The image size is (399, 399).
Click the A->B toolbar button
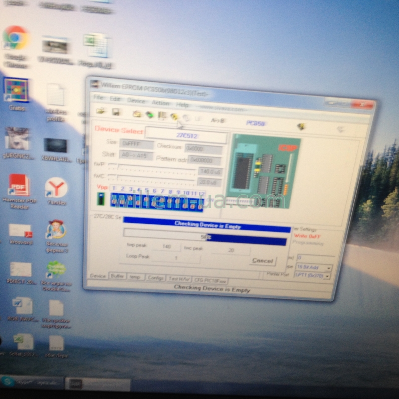(217, 120)
